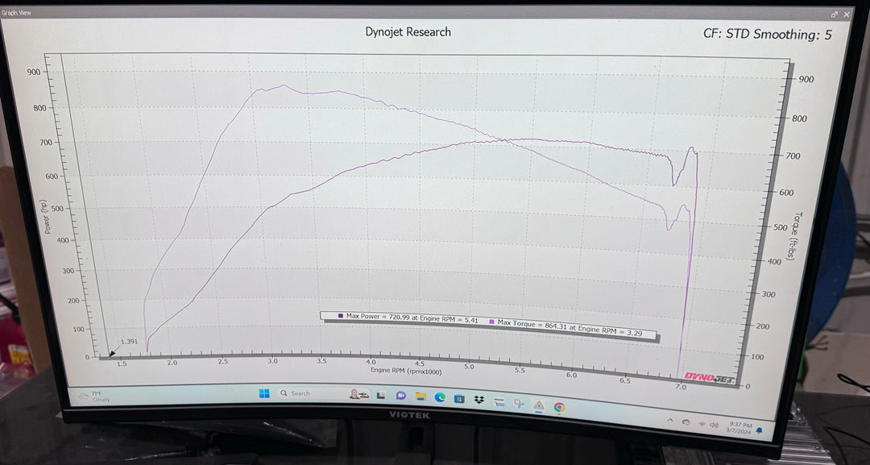Open the Windows Start menu
Viewport: 870px width, 465px height.
(263, 393)
